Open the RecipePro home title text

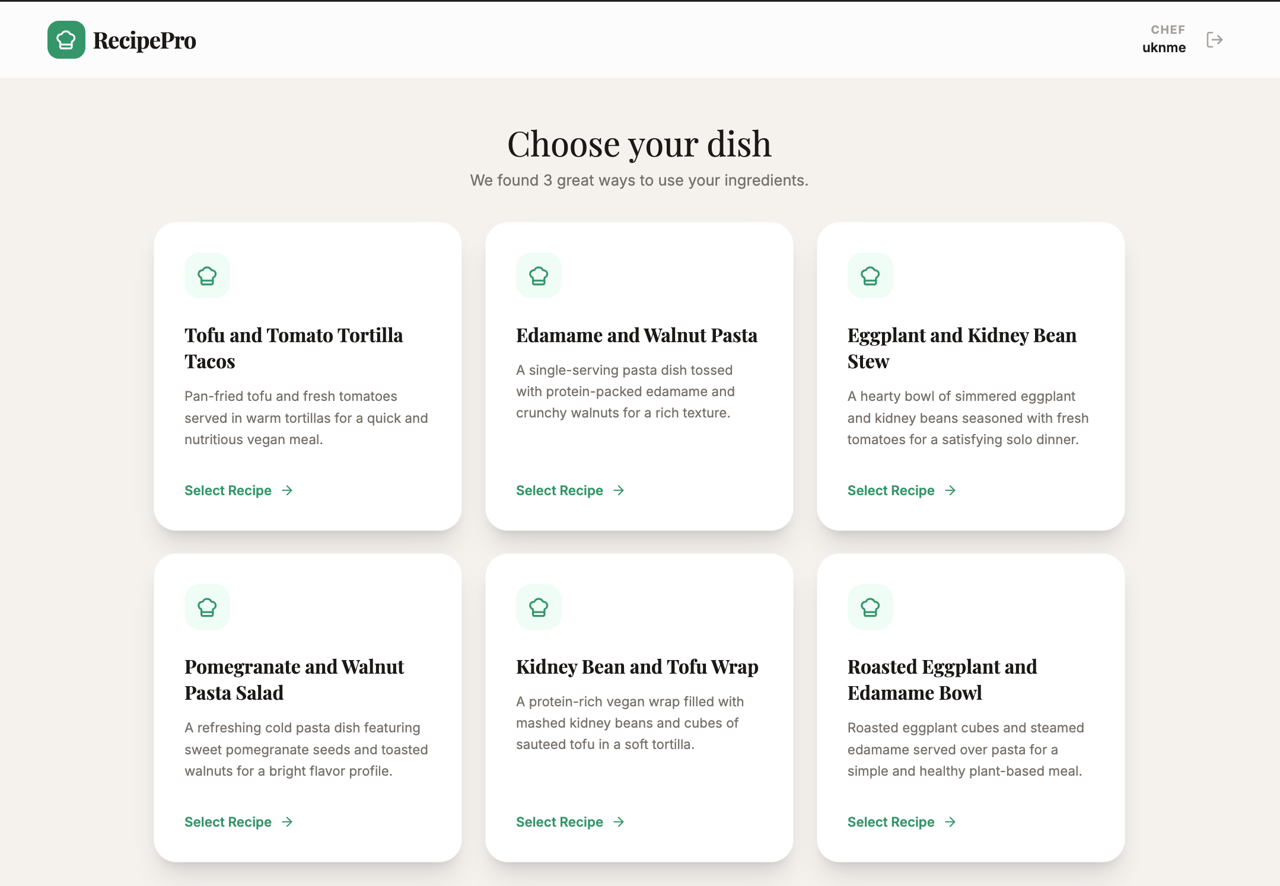145,40
